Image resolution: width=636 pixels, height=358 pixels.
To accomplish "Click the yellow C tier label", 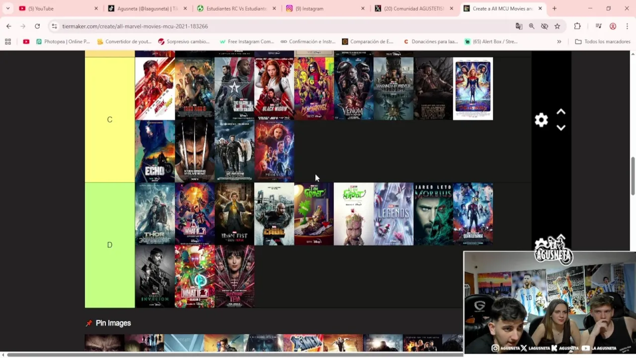I will click(110, 119).
